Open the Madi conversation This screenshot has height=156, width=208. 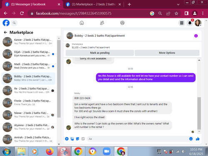[28, 66]
